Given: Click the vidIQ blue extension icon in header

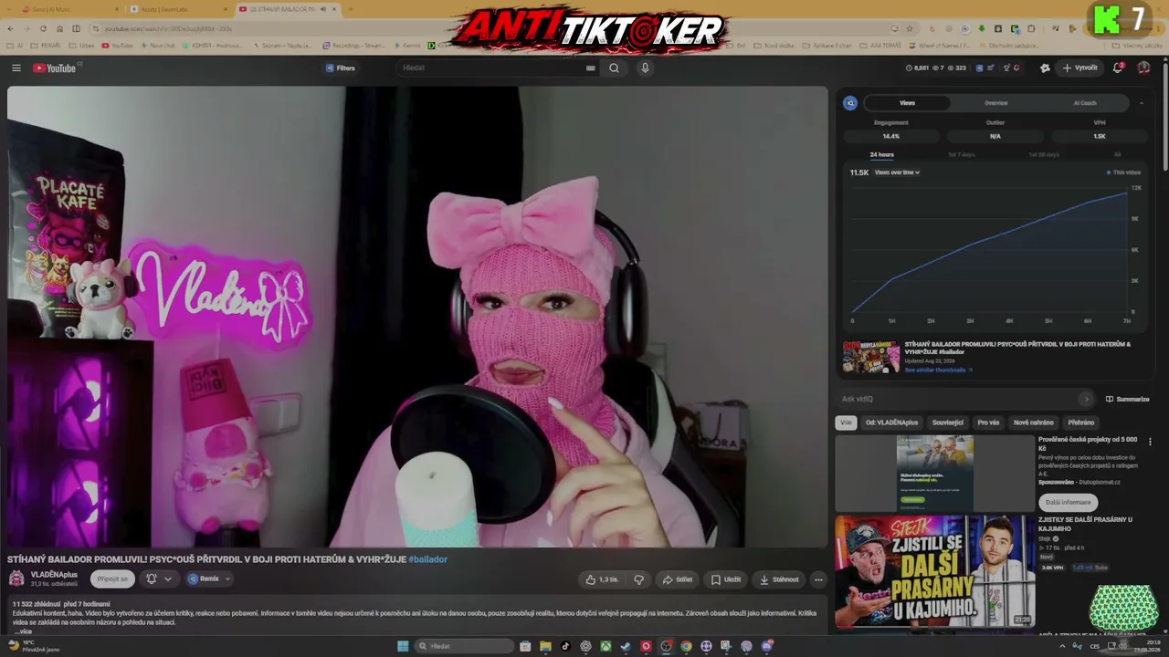Looking at the screenshot, I should pos(980,68).
